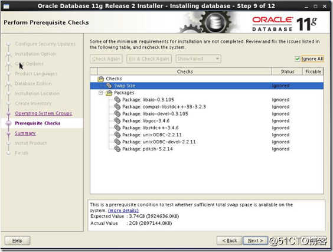Screen dimensions: 333x252
Task: Open installer Help
Action: tap(17, 241)
